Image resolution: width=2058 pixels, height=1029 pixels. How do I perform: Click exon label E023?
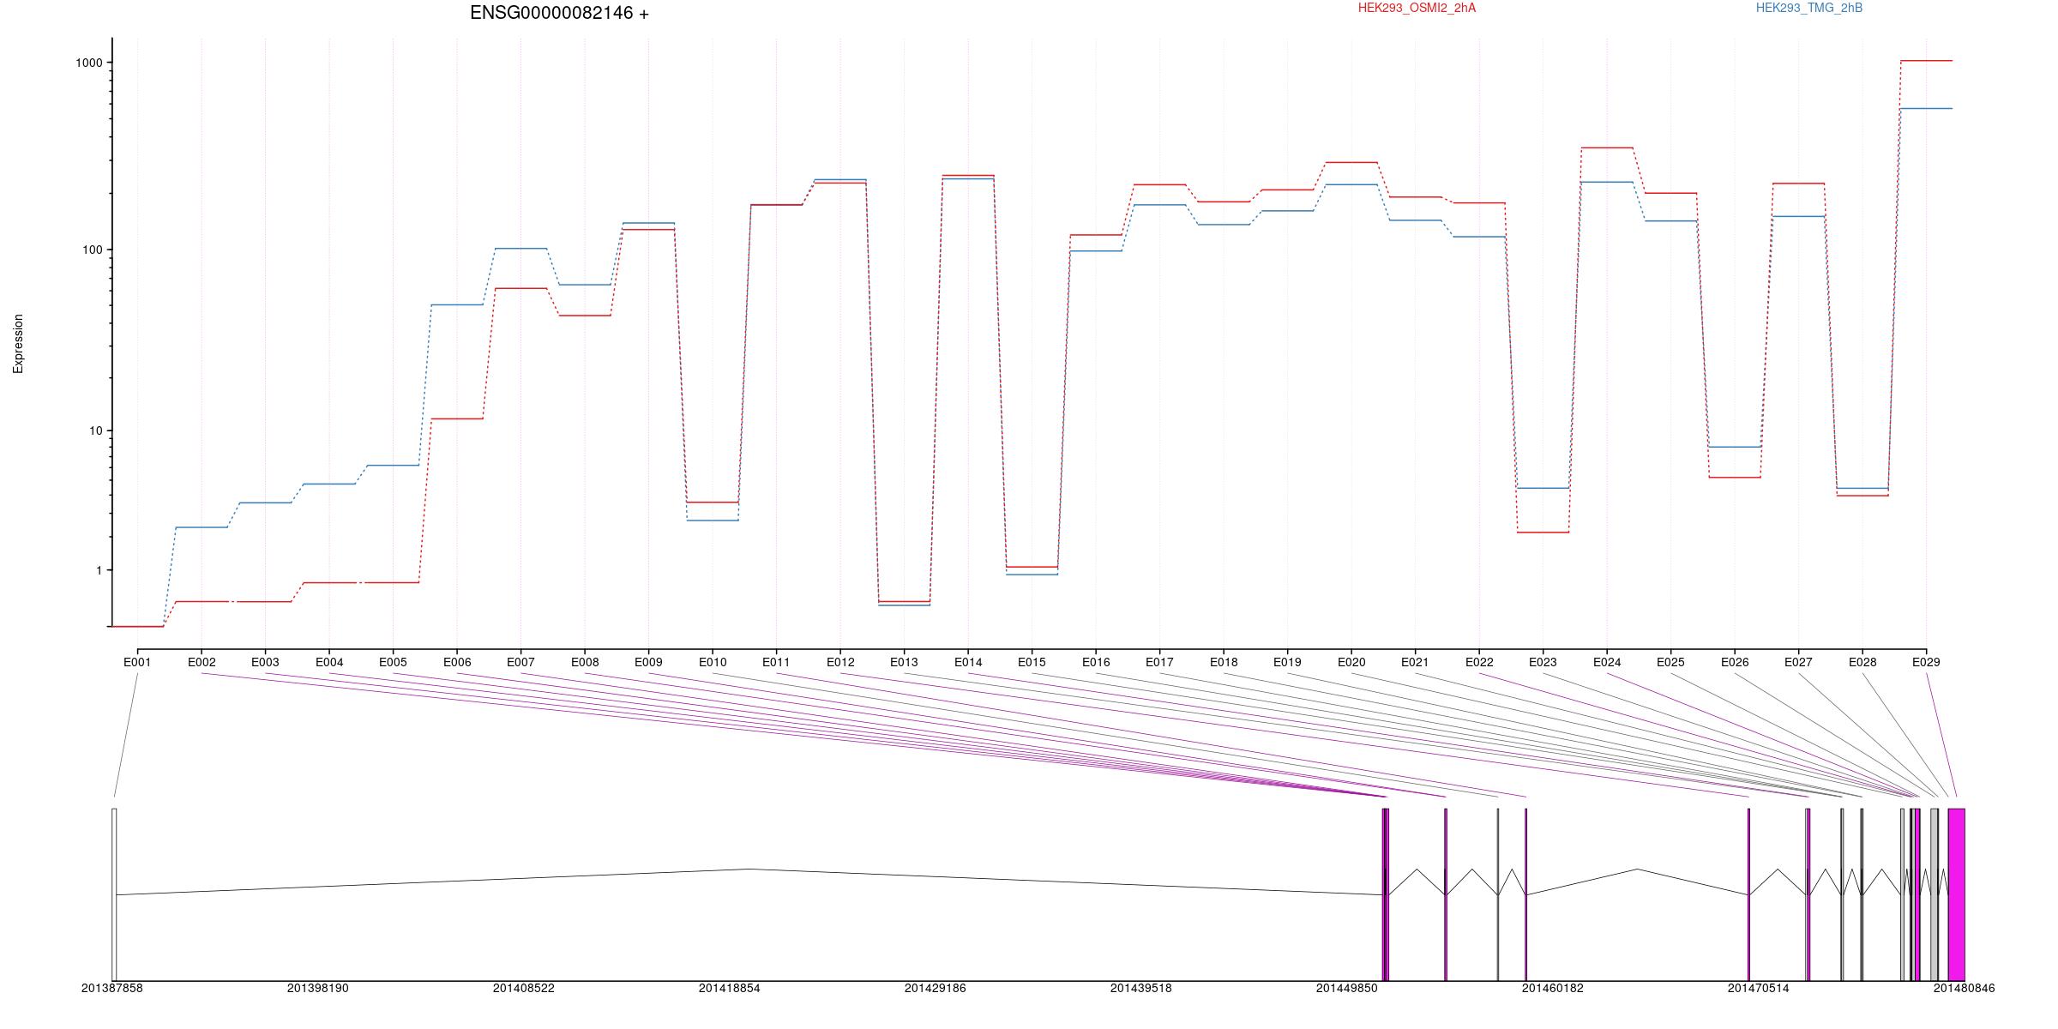(1543, 662)
